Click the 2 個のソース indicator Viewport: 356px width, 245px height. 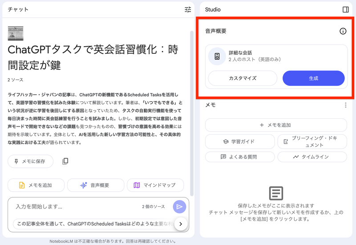tap(154, 207)
